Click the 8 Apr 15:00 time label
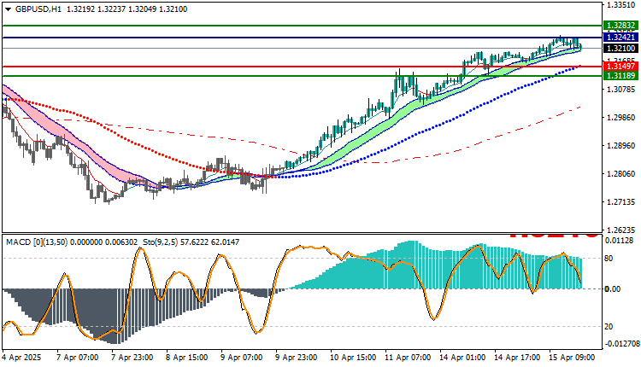 [x=187, y=358]
